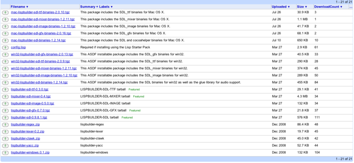Click the 4.3 MB size cell

[302, 97]
